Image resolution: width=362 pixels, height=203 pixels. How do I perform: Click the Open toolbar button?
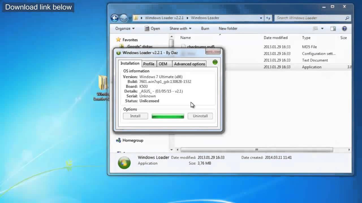(152, 28)
